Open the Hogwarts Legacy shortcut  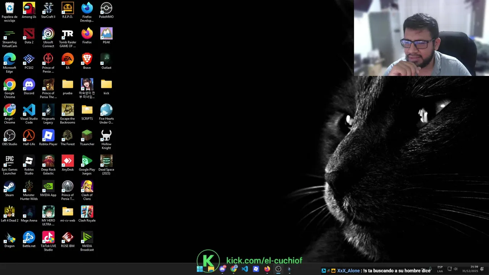[x=48, y=114]
